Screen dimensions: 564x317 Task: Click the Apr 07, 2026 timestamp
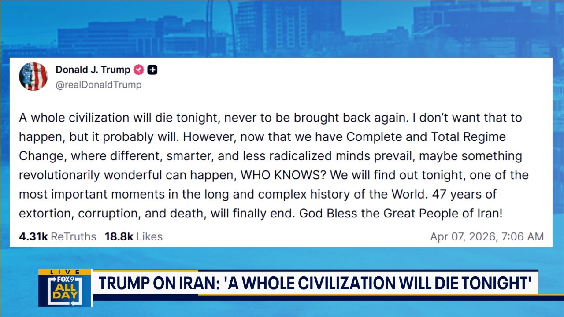[487, 236]
